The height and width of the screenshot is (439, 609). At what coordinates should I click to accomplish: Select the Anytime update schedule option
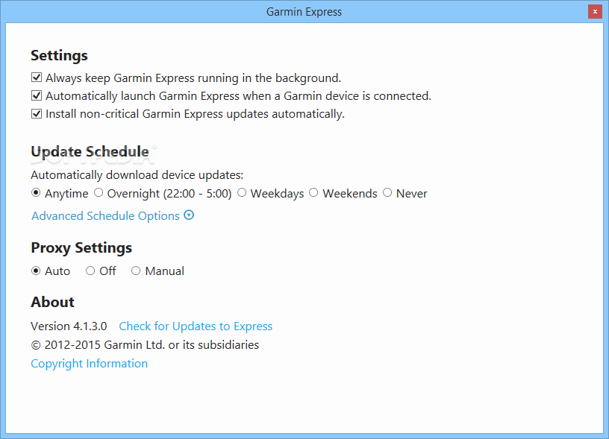point(36,193)
